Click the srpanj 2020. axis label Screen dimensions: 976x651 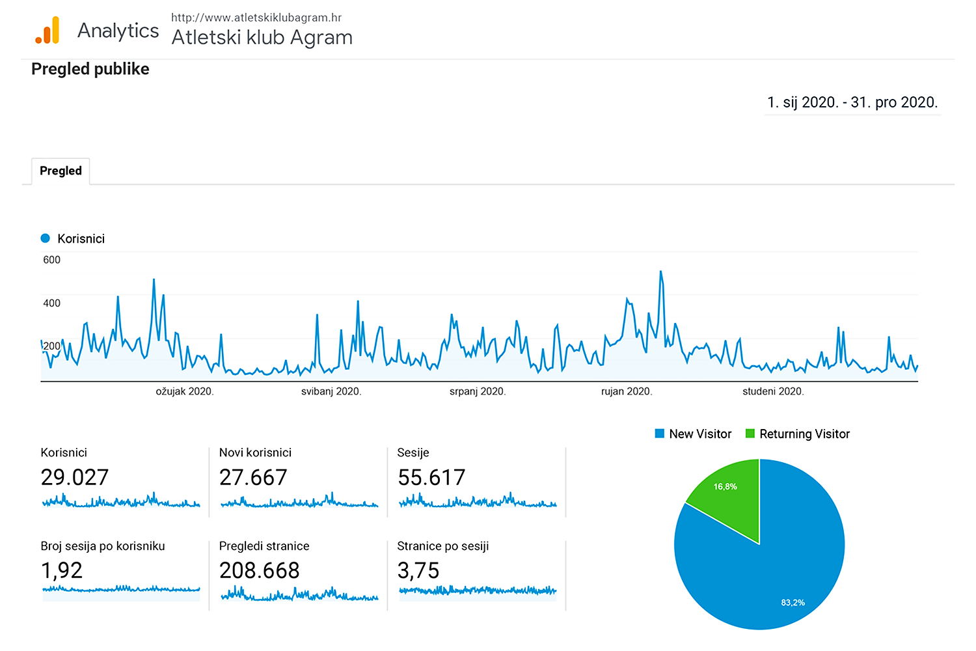click(x=478, y=391)
